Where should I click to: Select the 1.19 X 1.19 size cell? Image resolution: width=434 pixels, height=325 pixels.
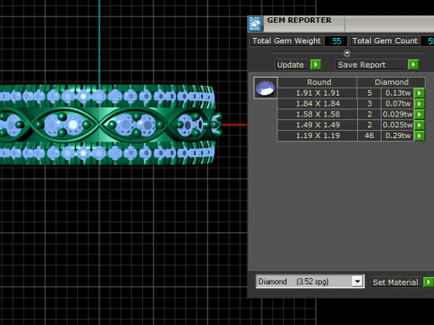coord(317,135)
